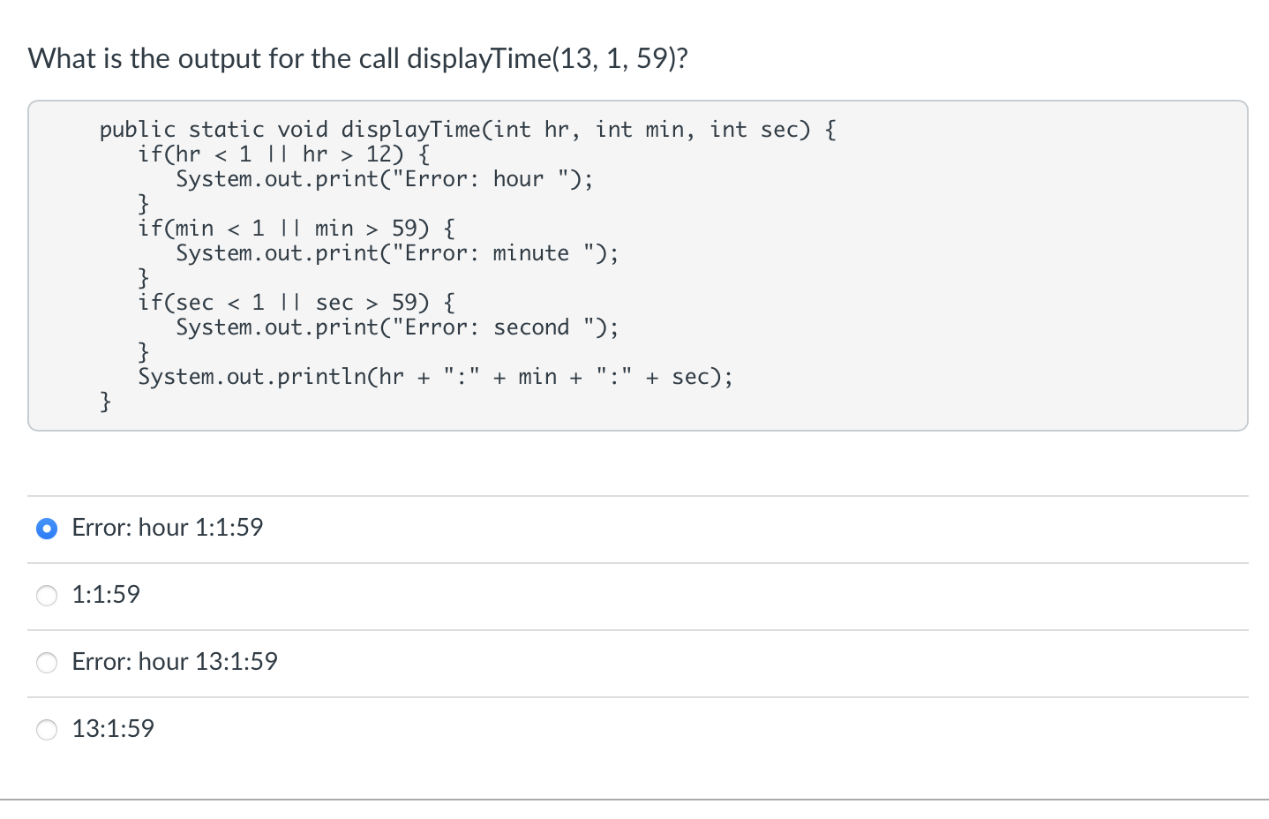The width and height of the screenshot is (1269, 819).
Task: Click the currently selected blue radio button
Action: point(47,529)
